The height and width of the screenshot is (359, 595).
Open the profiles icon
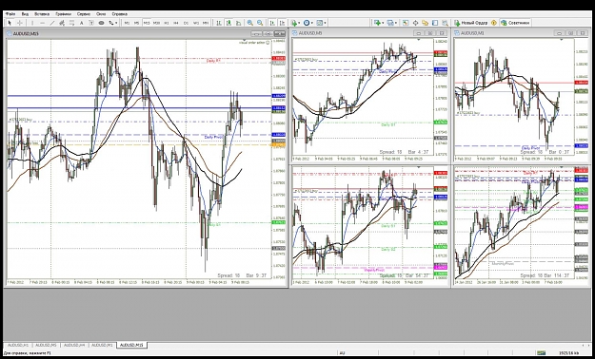[390, 23]
